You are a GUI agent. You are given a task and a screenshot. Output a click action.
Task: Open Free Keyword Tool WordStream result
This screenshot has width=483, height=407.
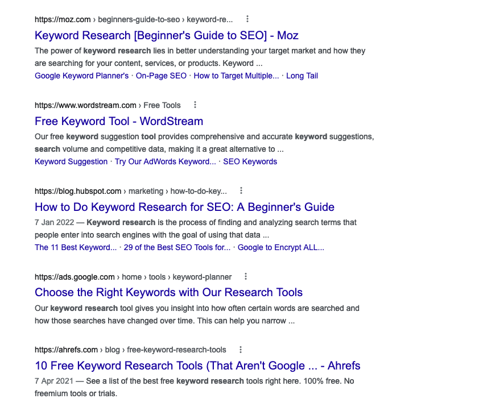[x=119, y=121]
